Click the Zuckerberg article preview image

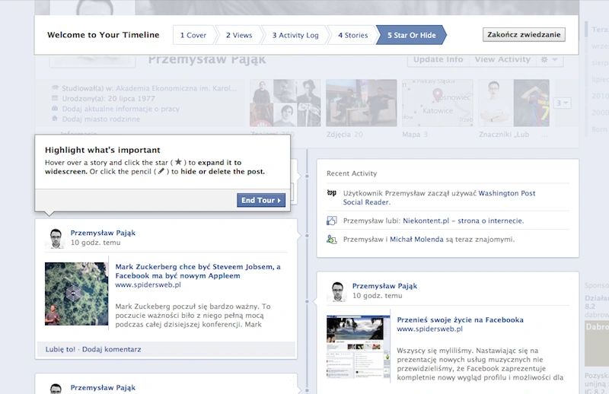[77, 294]
